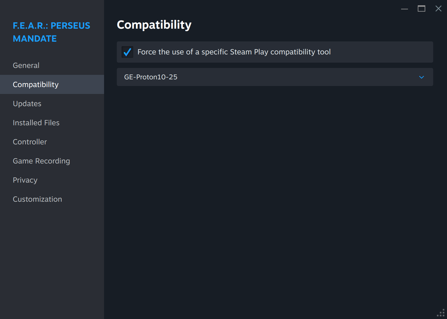
Task: Expand the compatibility tool dropdown chevron
Action: click(421, 77)
